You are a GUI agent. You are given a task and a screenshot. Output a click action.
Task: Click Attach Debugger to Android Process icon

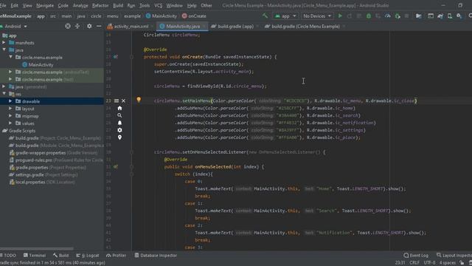[x=398, y=16]
